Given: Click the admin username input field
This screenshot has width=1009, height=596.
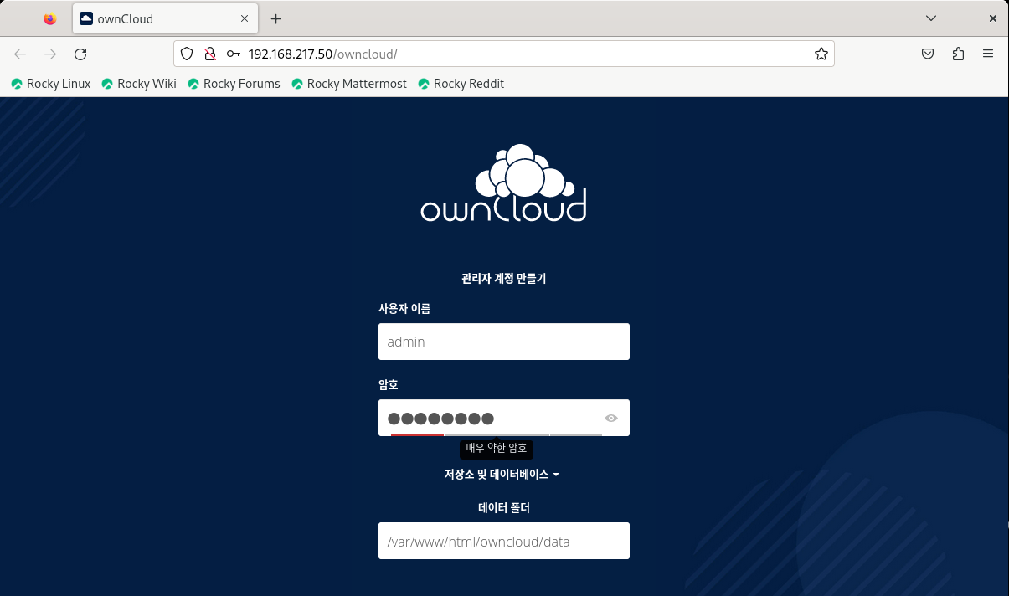Looking at the screenshot, I should tap(504, 342).
